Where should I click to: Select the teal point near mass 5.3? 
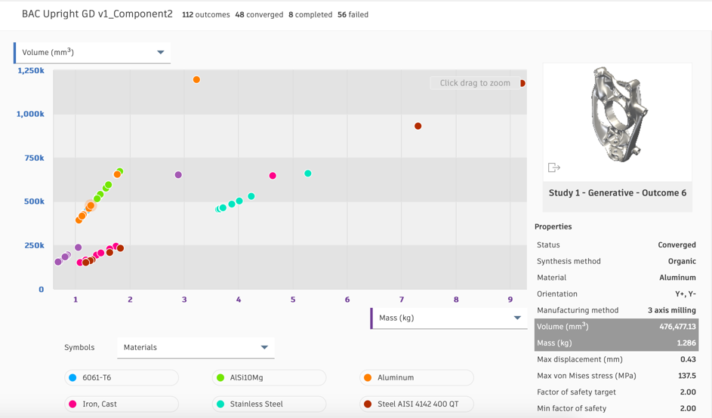308,174
